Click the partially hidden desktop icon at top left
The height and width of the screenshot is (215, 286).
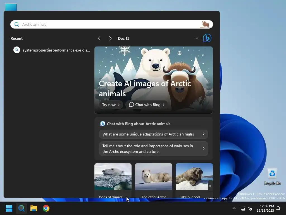pyautogui.click(x=11, y=7)
